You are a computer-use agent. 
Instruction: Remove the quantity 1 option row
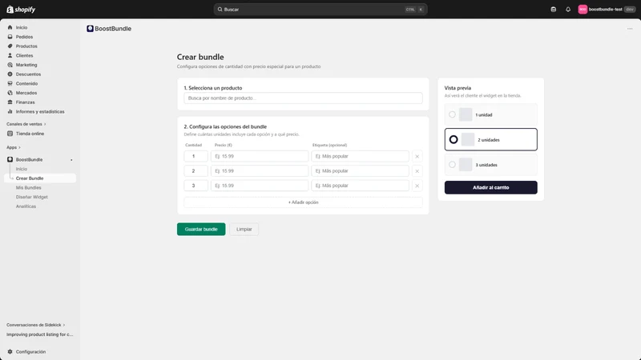pyautogui.click(x=417, y=156)
